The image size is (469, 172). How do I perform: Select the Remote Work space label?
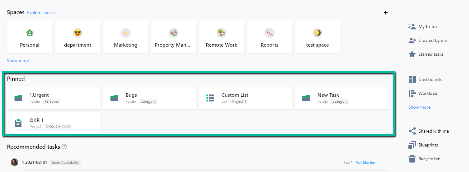coord(222,45)
